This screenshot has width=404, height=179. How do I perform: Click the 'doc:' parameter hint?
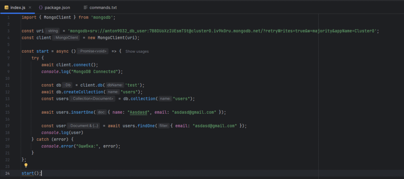tap(102, 113)
